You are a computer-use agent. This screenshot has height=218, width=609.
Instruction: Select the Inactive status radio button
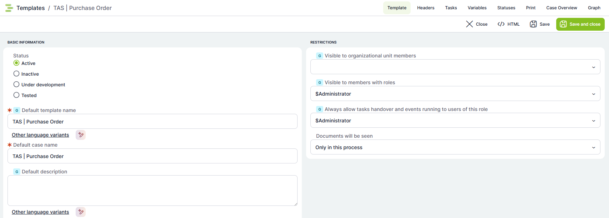tap(16, 74)
